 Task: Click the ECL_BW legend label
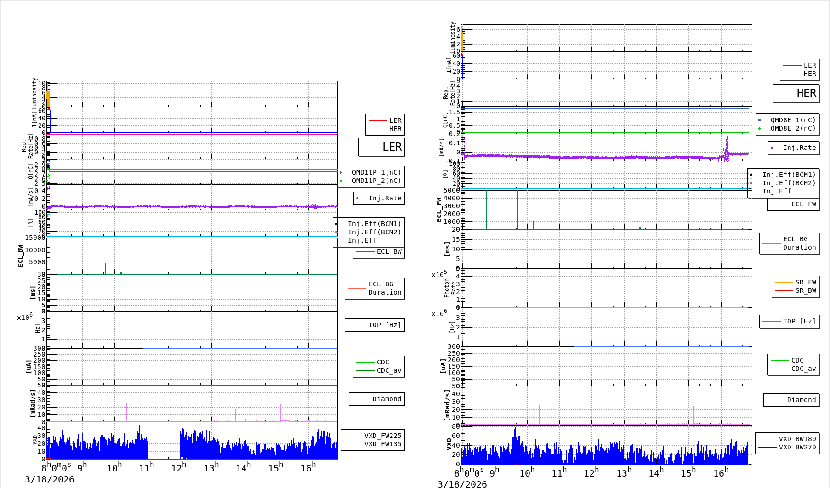pos(389,251)
